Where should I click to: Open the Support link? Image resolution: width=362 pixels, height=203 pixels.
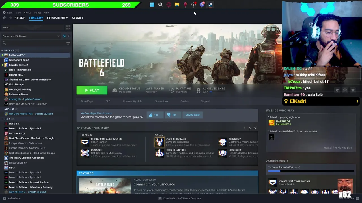coord(206,101)
